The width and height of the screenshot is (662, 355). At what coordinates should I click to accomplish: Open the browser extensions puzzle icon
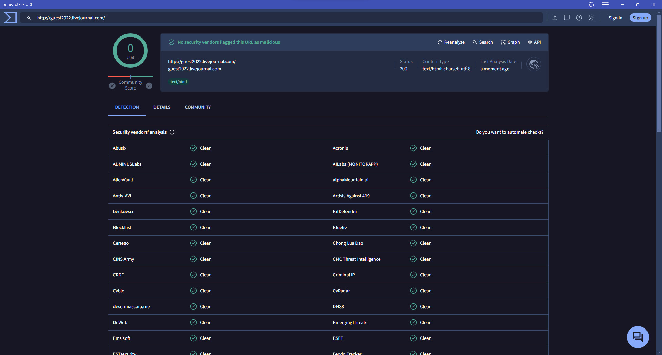[x=591, y=4]
